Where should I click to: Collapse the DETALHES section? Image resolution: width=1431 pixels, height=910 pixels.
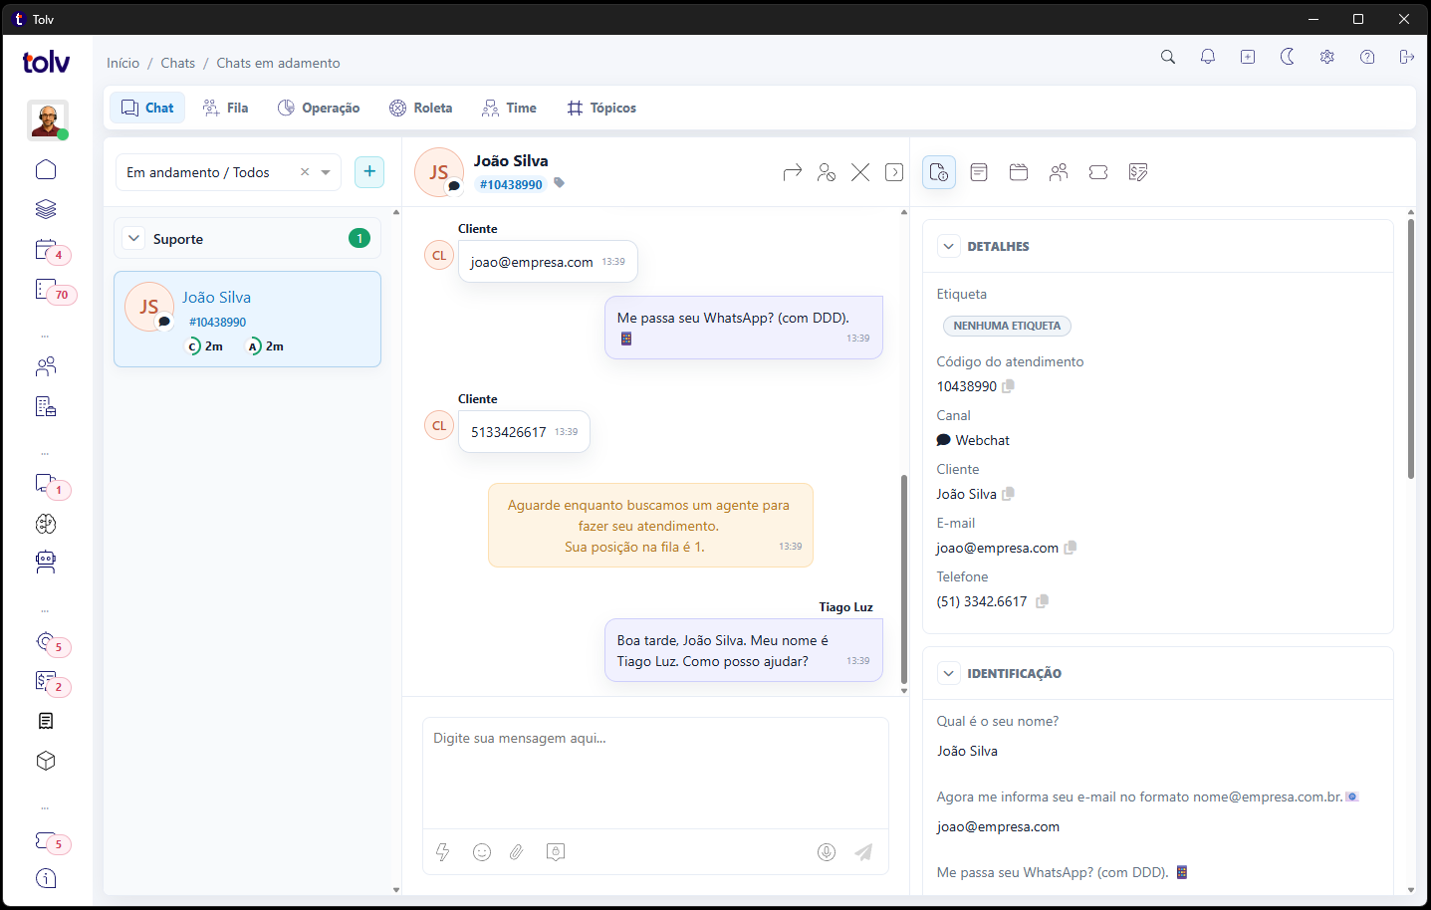click(x=949, y=246)
